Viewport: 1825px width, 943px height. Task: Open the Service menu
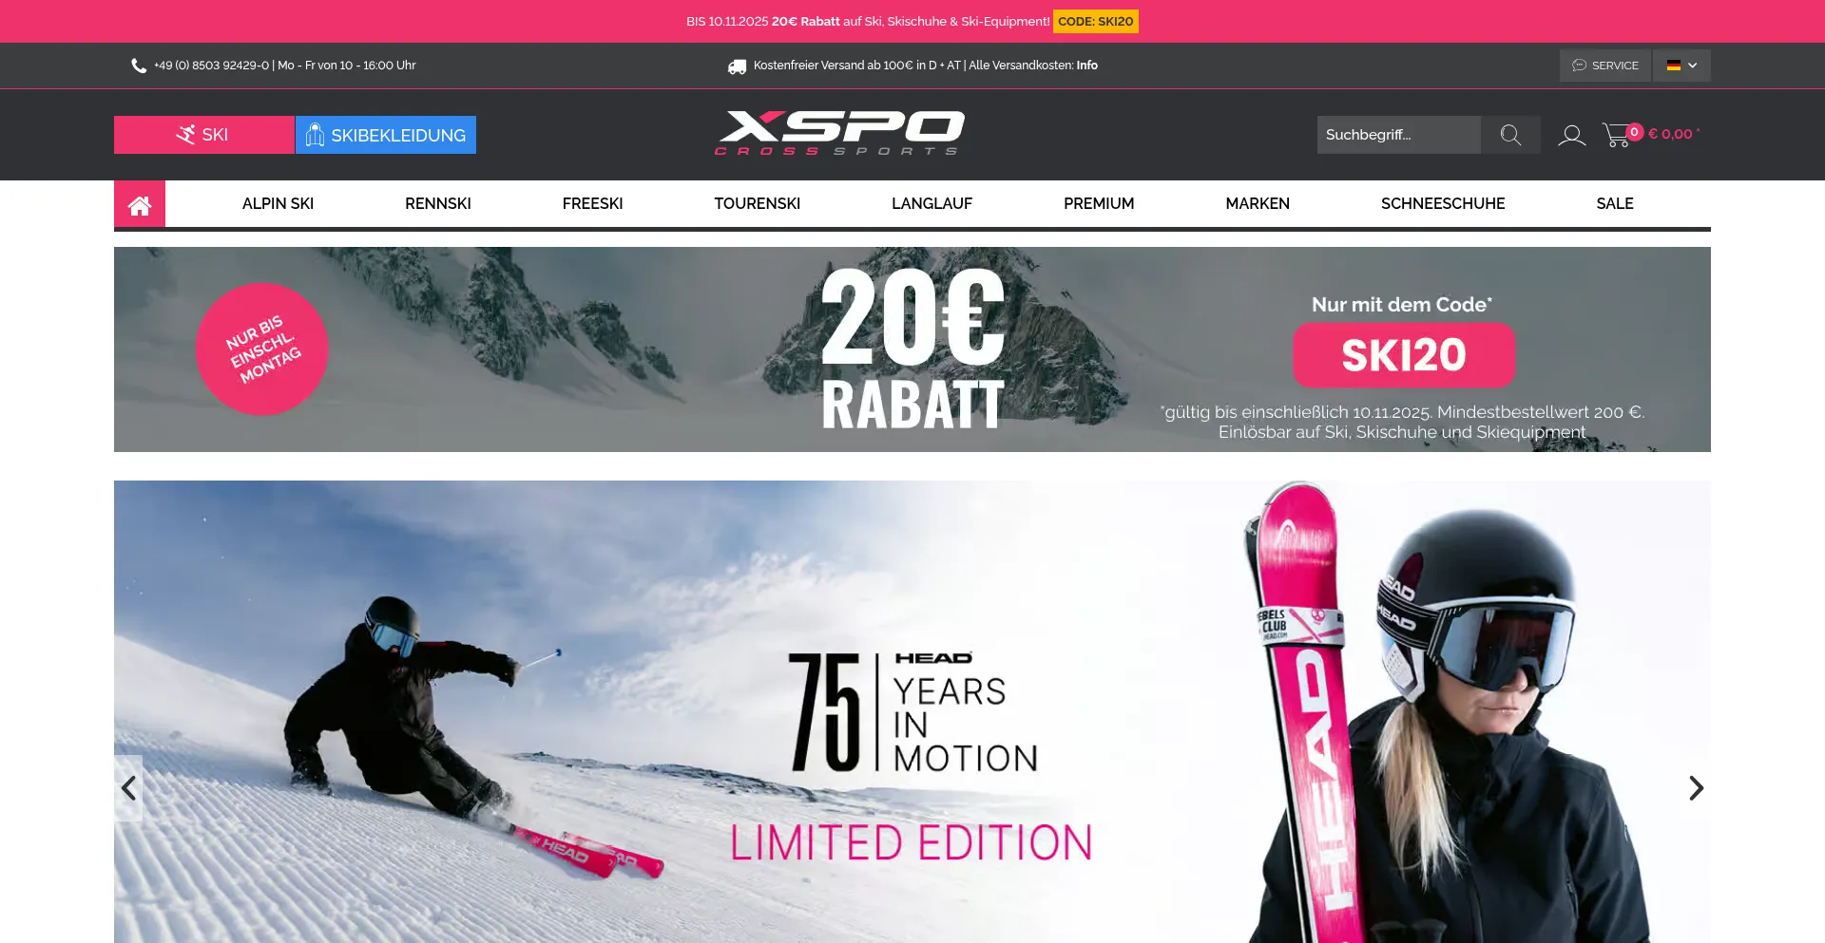(x=1604, y=66)
